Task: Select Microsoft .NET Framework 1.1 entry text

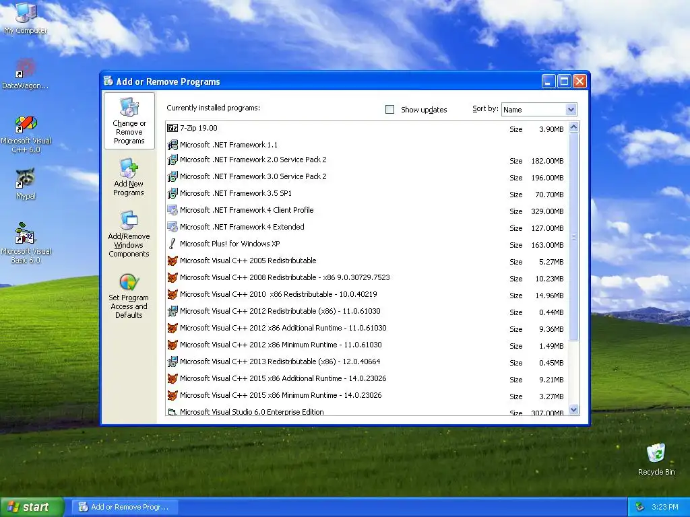Action: [x=229, y=145]
